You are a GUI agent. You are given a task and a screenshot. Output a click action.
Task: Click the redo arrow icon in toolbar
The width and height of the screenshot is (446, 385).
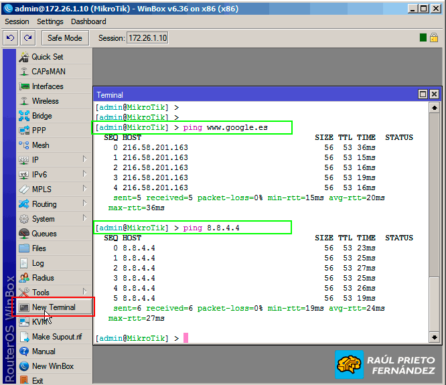click(27, 38)
